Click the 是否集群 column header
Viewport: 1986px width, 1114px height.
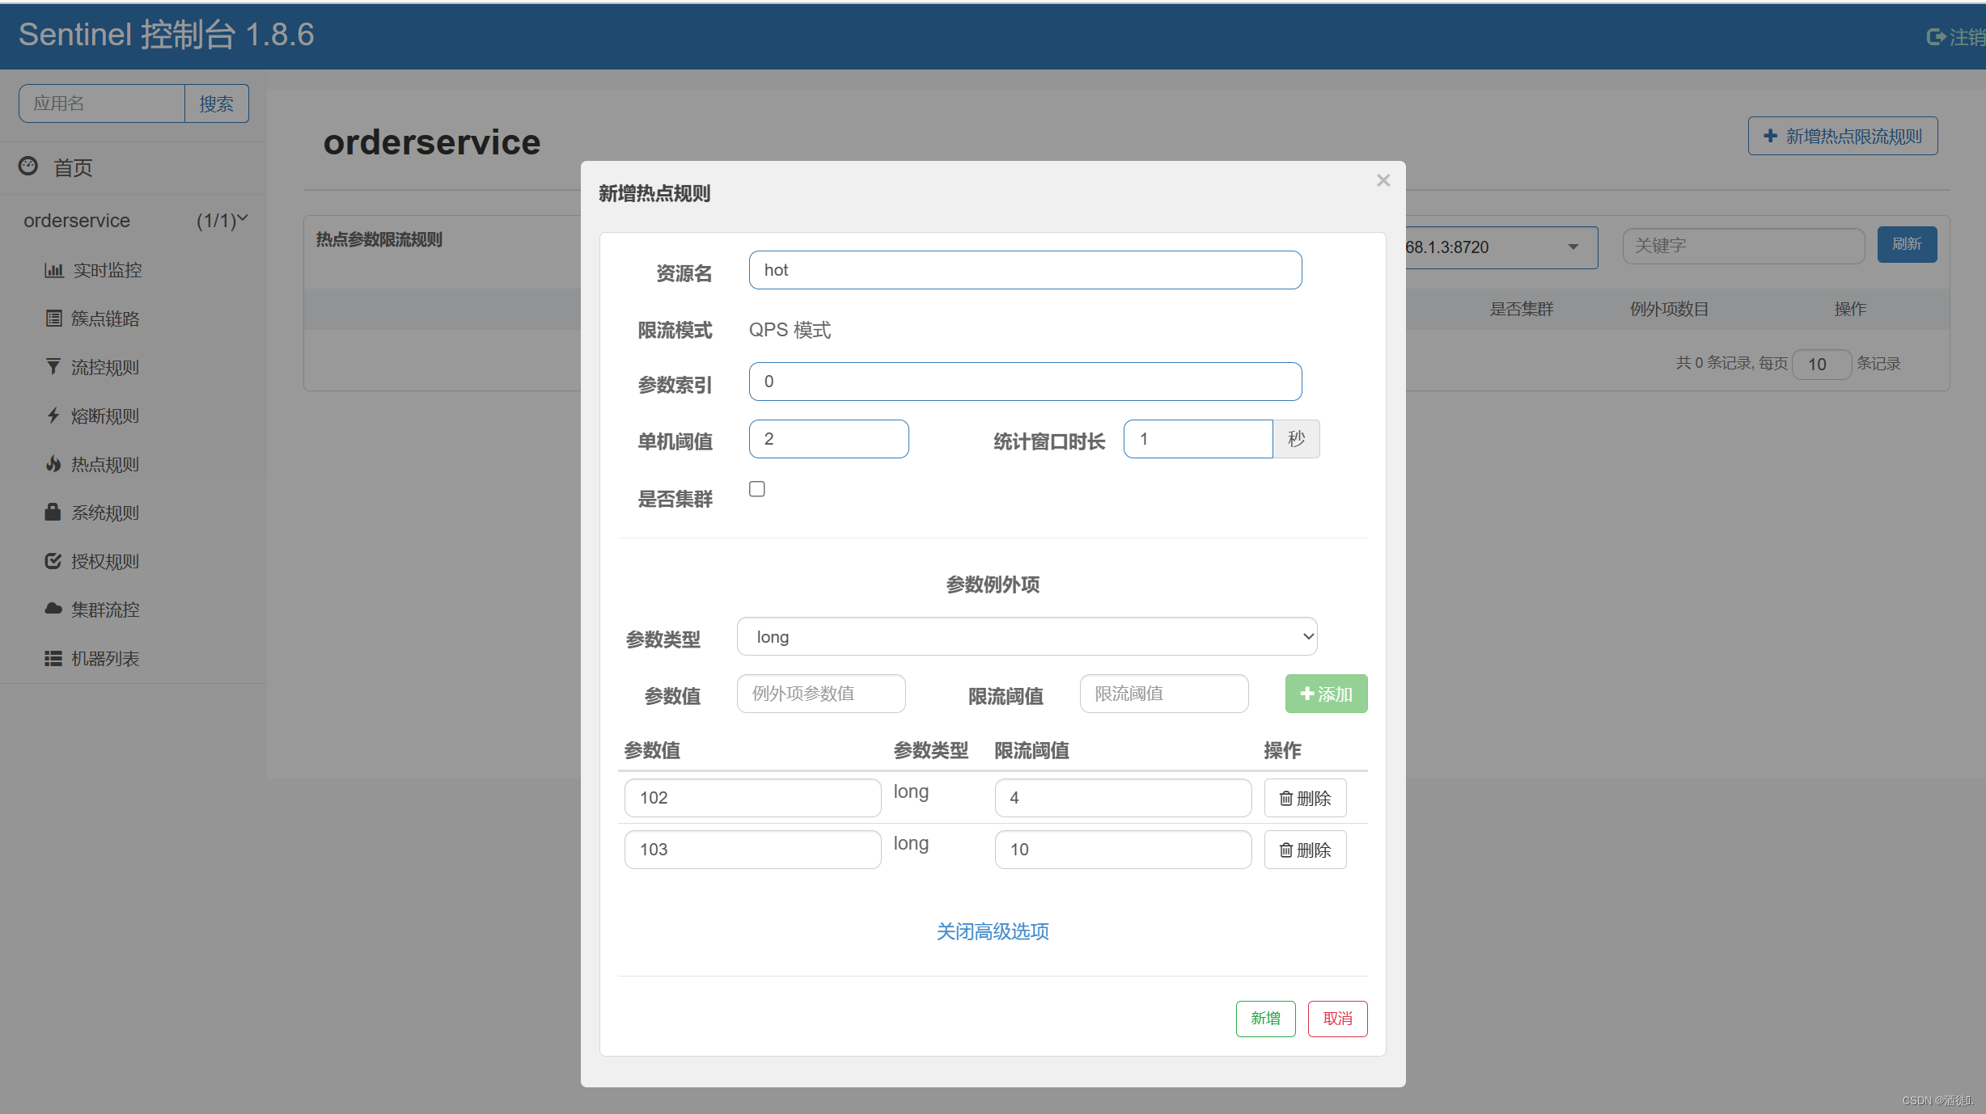1521,309
